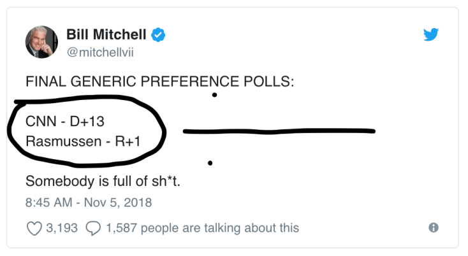Click the 8:45 AM time text

click(48, 203)
